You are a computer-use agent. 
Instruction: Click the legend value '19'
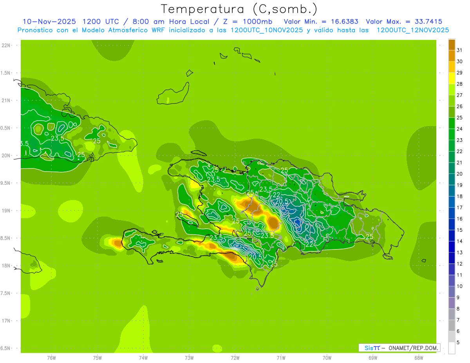coord(459,185)
